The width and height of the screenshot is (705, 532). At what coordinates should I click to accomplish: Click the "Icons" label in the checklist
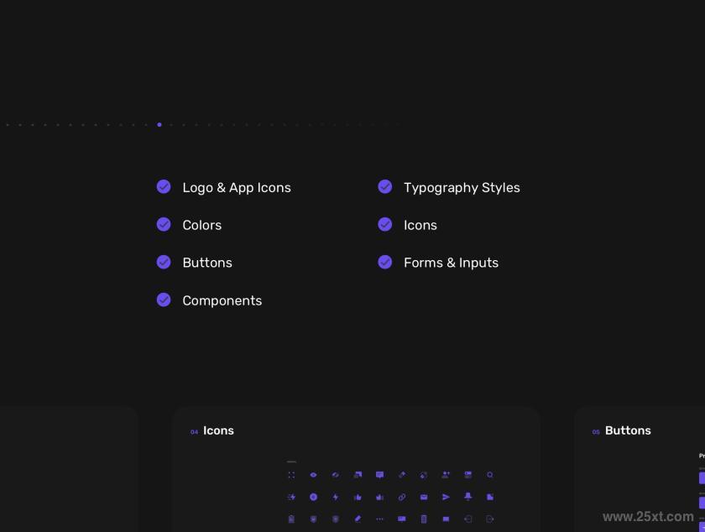(x=420, y=225)
